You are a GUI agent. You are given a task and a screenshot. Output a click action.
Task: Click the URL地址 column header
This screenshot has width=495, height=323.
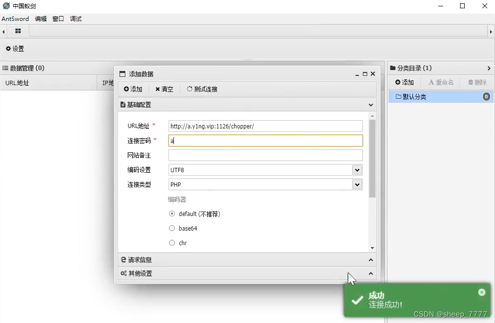coord(49,83)
